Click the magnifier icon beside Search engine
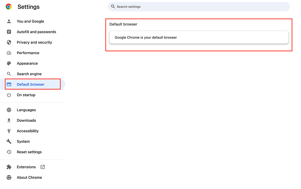301x189 pixels. pyautogui.click(x=9, y=74)
